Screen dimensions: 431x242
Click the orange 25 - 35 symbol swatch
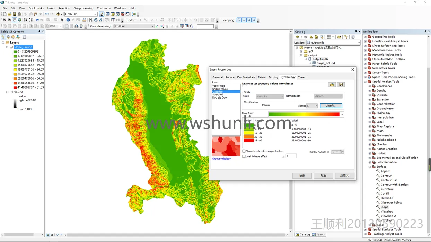click(x=248, y=137)
